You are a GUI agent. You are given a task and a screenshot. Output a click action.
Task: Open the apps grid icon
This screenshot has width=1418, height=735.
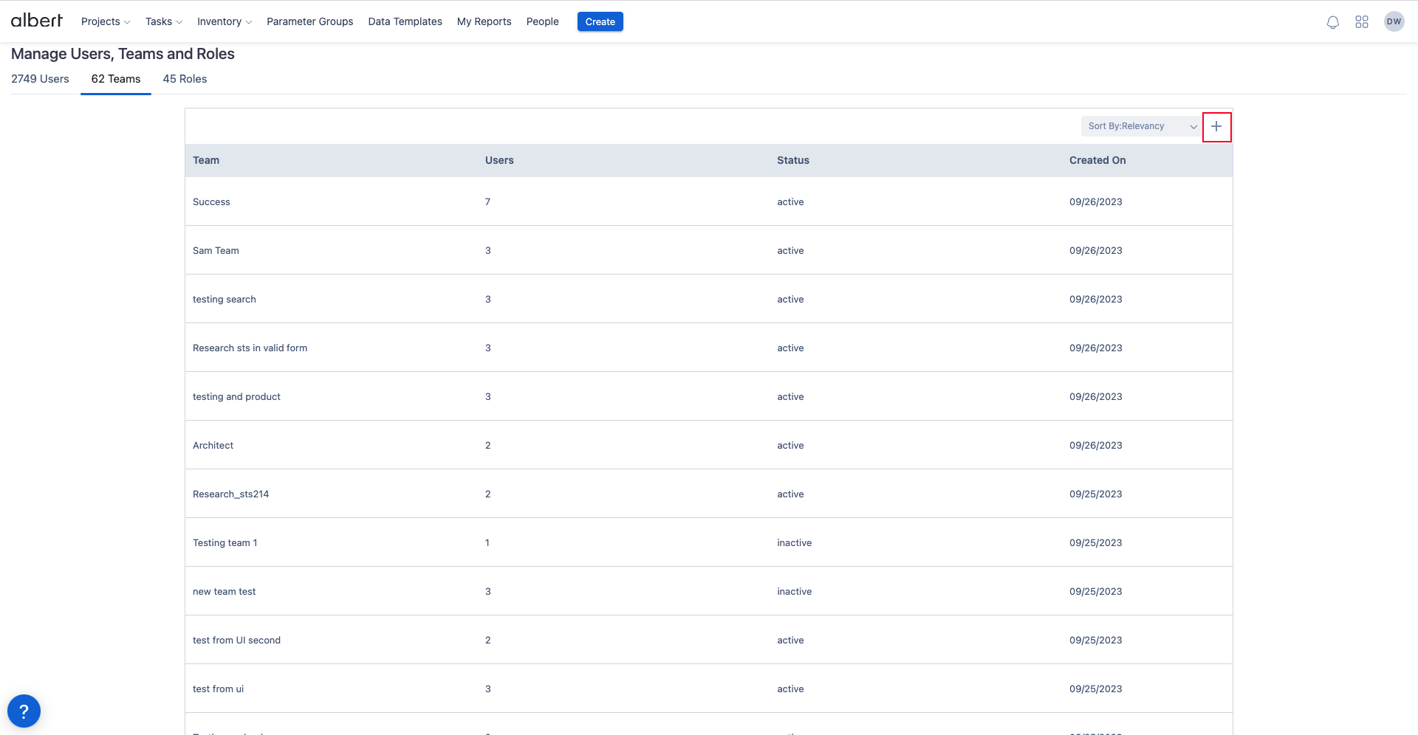[1362, 22]
